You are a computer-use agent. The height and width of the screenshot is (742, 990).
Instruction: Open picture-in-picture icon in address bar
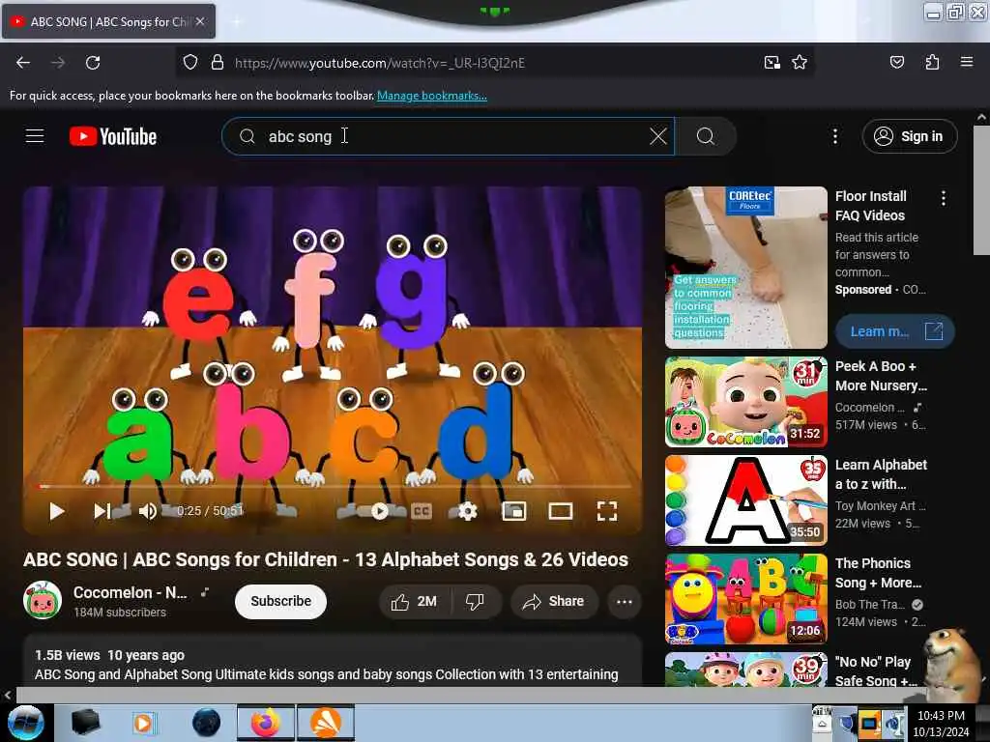click(x=772, y=63)
